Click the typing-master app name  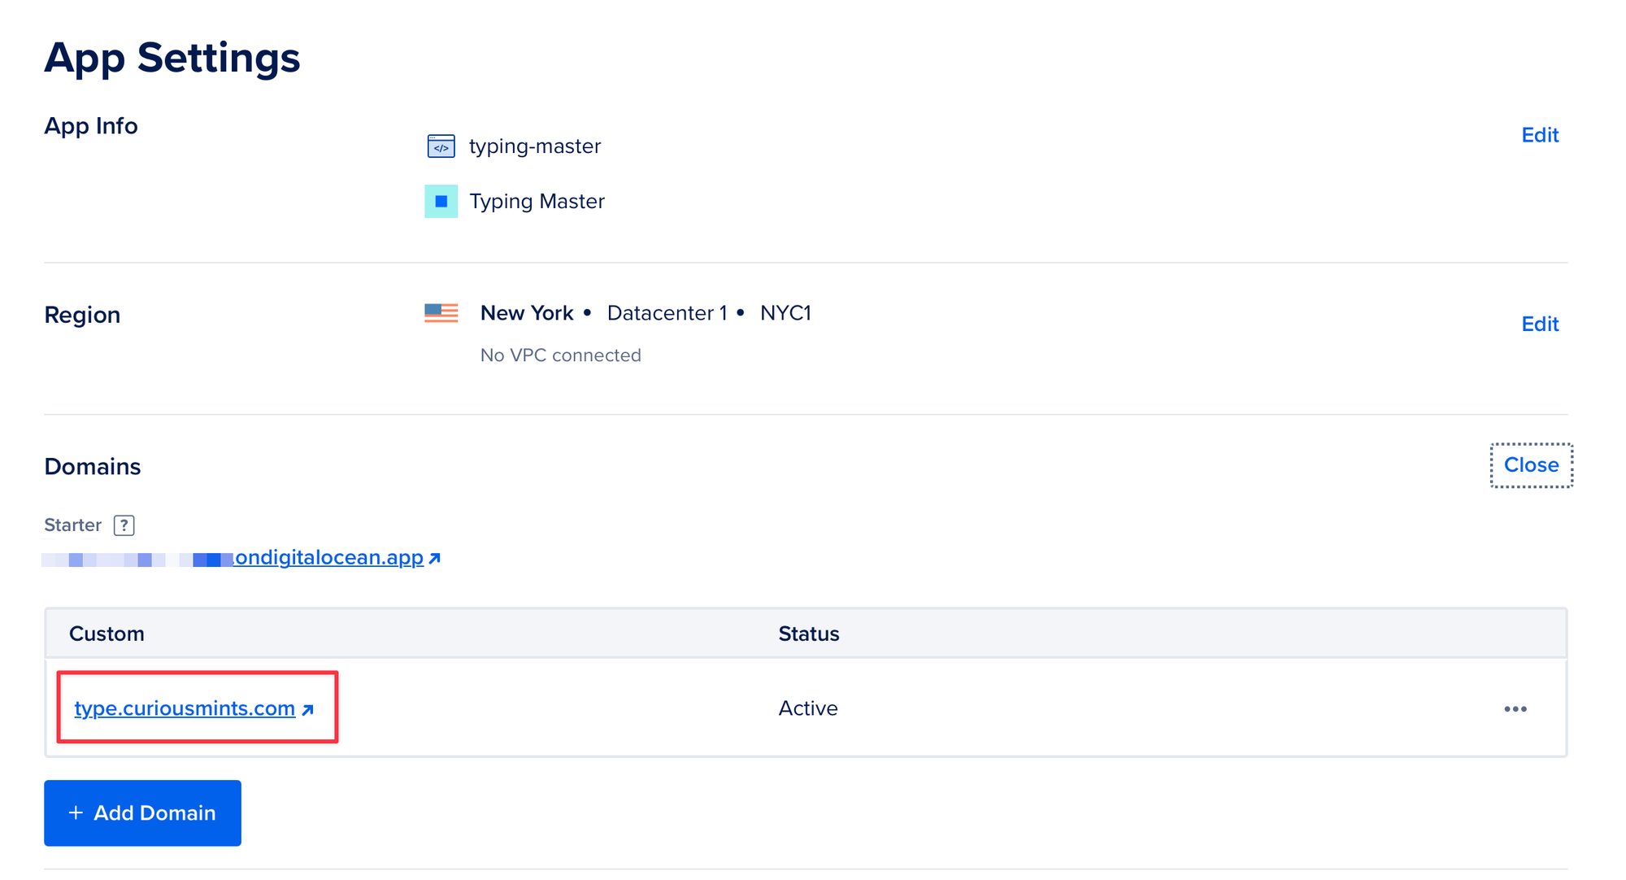point(535,146)
